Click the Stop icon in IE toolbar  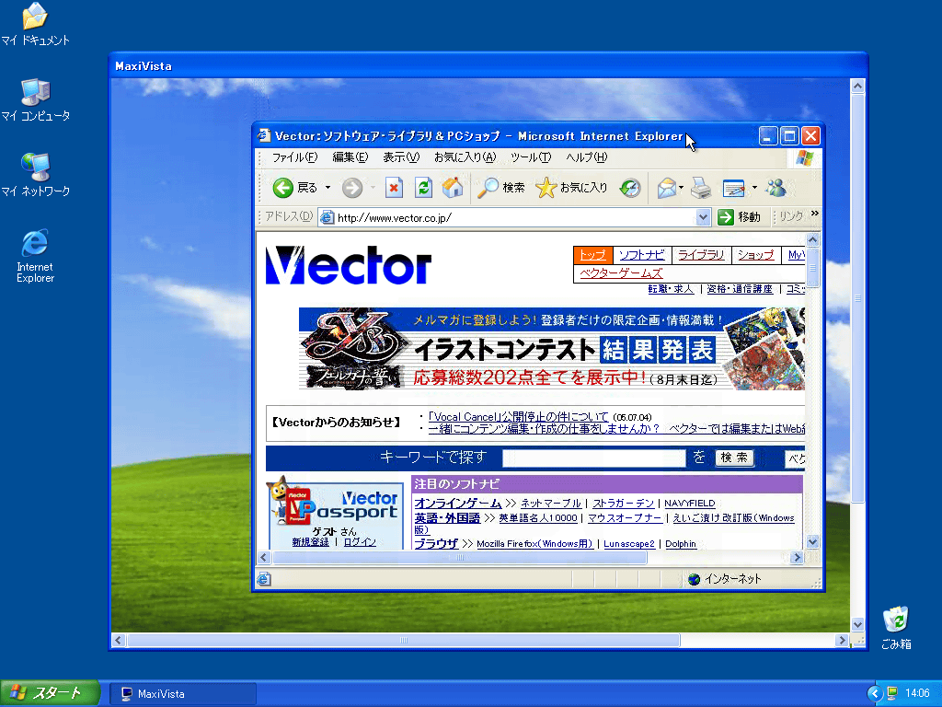pyautogui.click(x=394, y=188)
